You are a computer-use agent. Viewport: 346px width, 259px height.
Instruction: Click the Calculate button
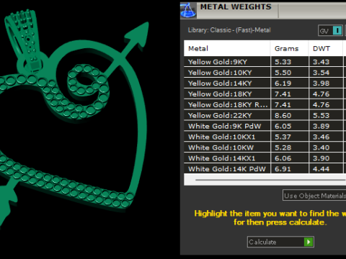click(x=280, y=242)
